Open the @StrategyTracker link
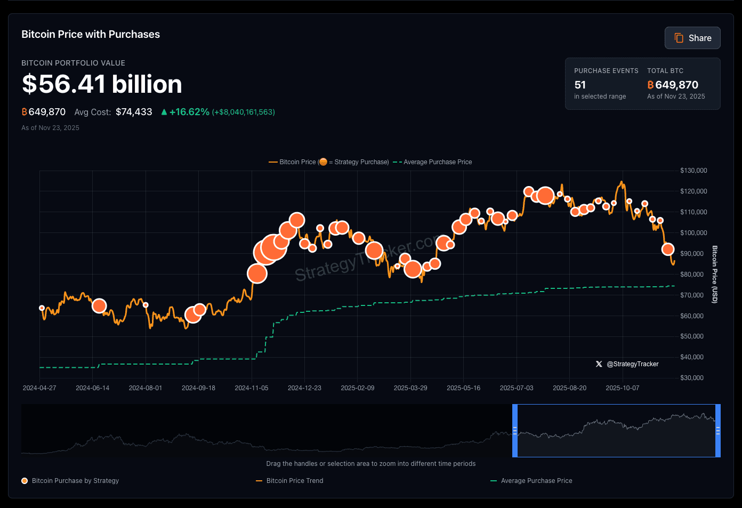 632,364
